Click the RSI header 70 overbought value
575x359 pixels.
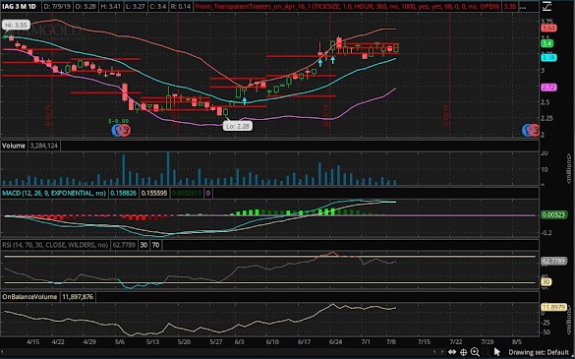pos(156,245)
